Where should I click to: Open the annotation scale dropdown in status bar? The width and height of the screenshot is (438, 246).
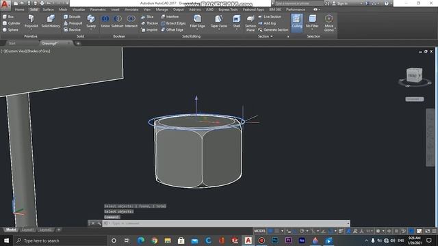(370, 231)
